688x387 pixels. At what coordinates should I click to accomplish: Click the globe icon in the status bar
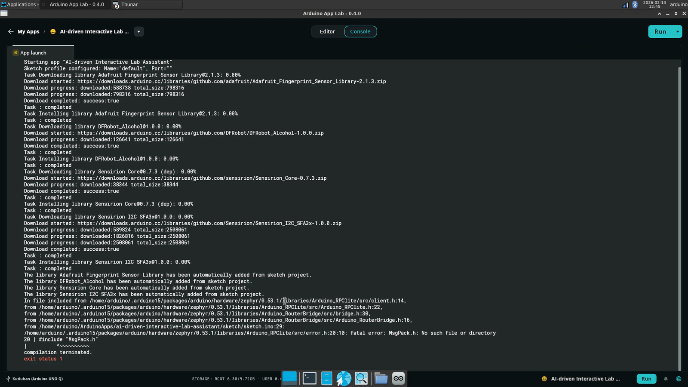pos(679,379)
